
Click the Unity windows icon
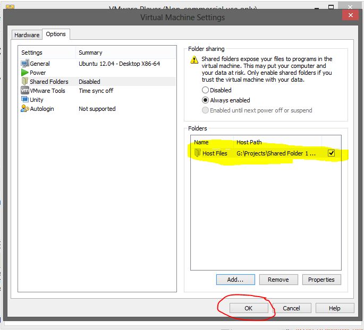pyautogui.click(x=25, y=99)
